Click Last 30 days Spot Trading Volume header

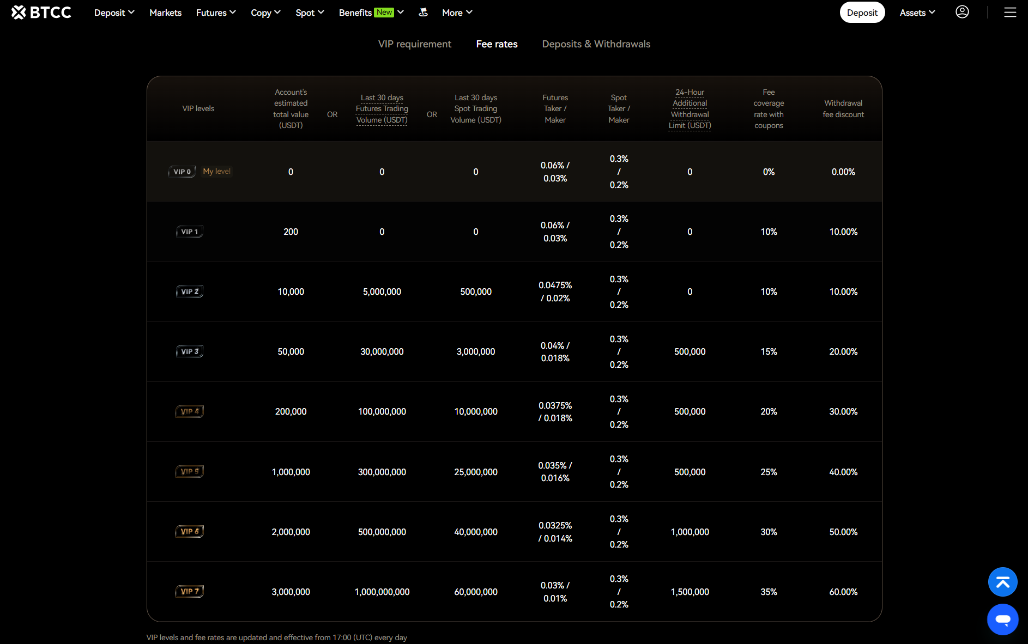pyautogui.click(x=476, y=109)
